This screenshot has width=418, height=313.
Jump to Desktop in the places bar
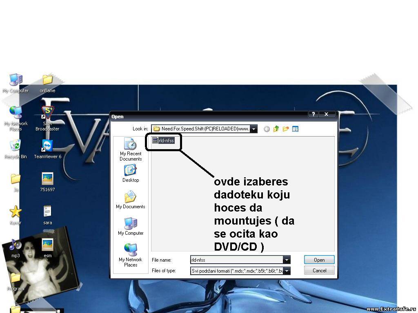click(130, 173)
